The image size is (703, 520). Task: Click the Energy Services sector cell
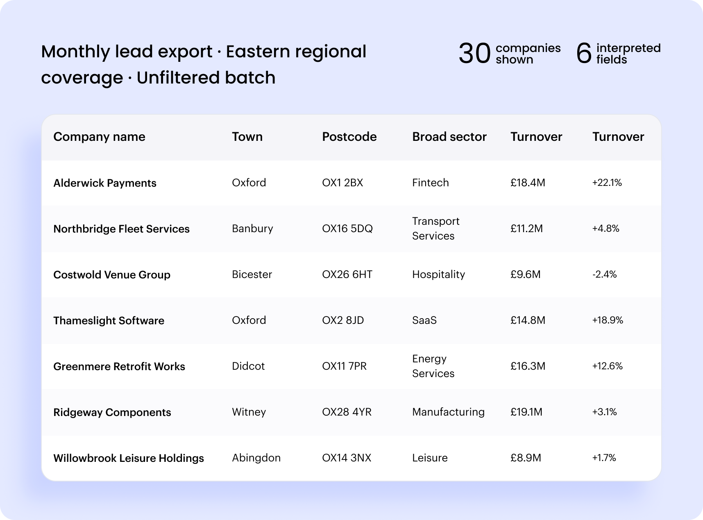(433, 366)
